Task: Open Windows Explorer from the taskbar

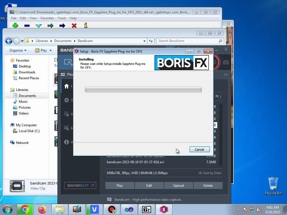Action: click(x=60, y=209)
